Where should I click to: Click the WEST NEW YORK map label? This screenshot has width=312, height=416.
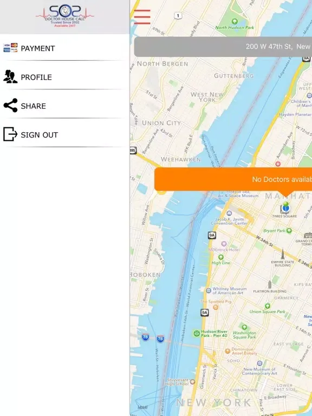coord(207,97)
